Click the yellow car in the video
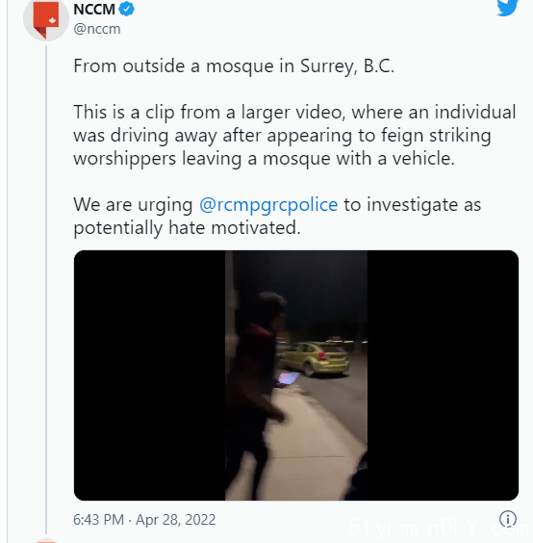Image resolution: width=533 pixels, height=543 pixels. tap(314, 359)
